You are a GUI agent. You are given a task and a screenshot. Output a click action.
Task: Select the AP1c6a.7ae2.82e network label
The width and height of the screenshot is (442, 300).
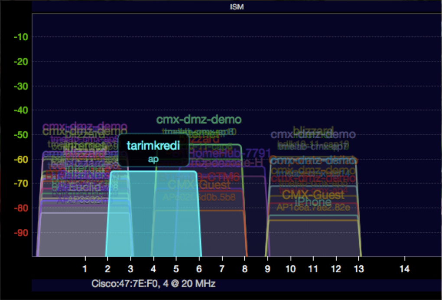pos(313,208)
